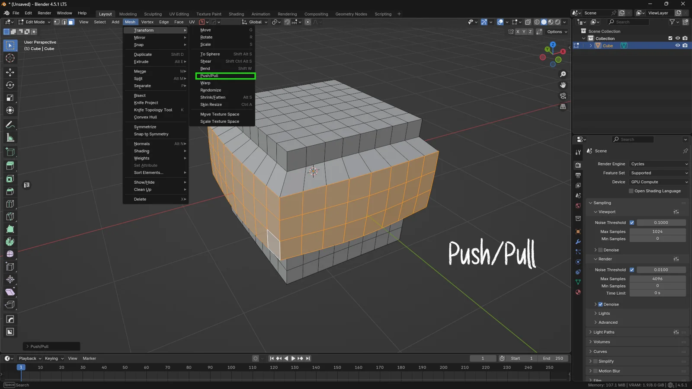Open the Render Engine Cycles dropdown
Viewport: 692px width, 389px height.
pyautogui.click(x=659, y=164)
